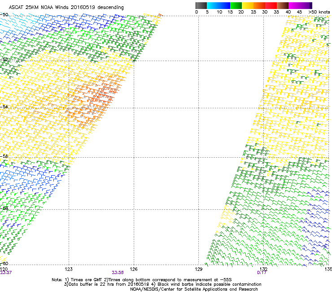Select the dark purple 45-50 knots swatch
The height and width of the screenshot is (292, 332).
pos(306,5)
